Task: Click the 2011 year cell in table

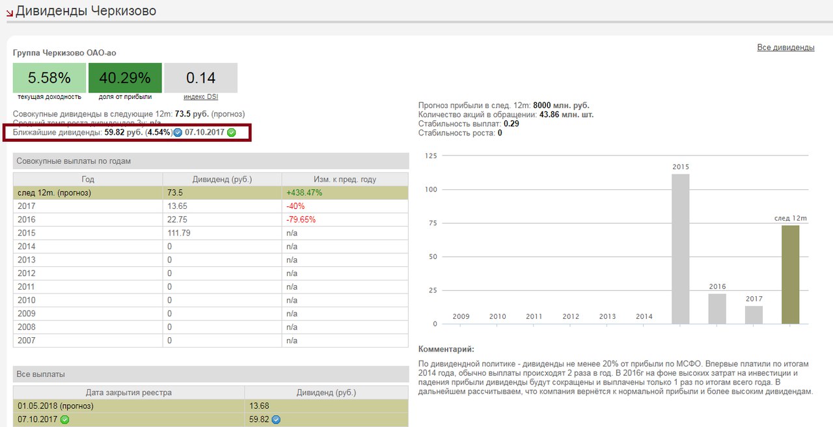Action: (x=88, y=287)
